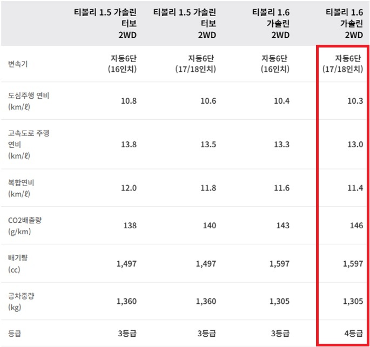
Task: Select the CO2 emission value 146
Action: click(x=356, y=226)
